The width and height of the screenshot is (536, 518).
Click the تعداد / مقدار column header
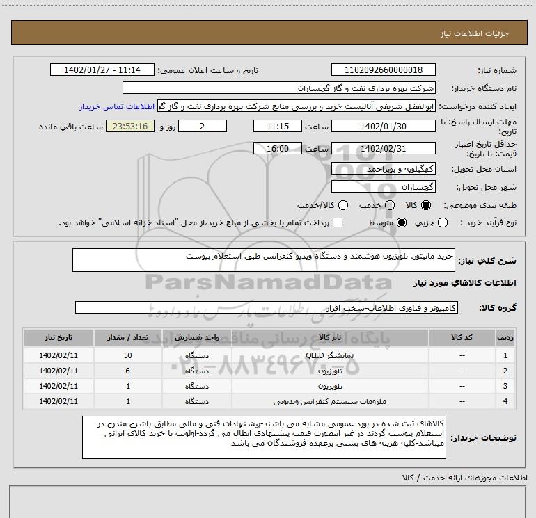click(128, 337)
